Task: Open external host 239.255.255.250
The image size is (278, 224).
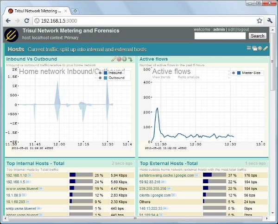Action: [x=153, y=188]
